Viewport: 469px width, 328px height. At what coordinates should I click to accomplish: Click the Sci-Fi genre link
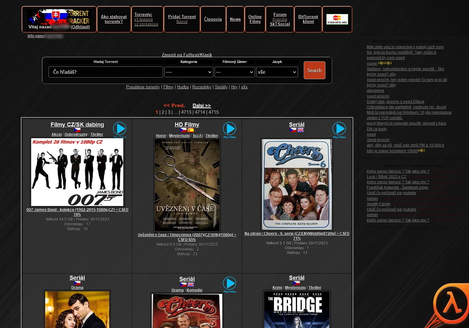[x=198, y=136]
